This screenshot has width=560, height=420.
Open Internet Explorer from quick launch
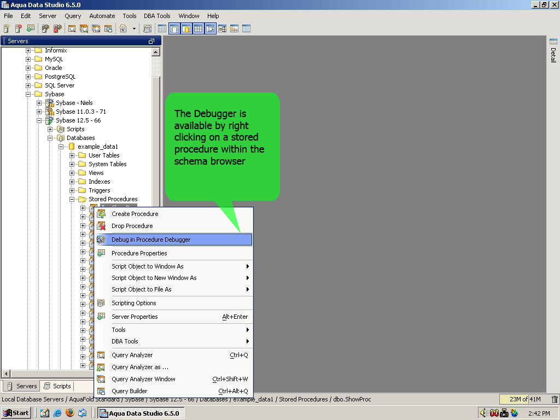pyautogui.click(x=57, y=413)
